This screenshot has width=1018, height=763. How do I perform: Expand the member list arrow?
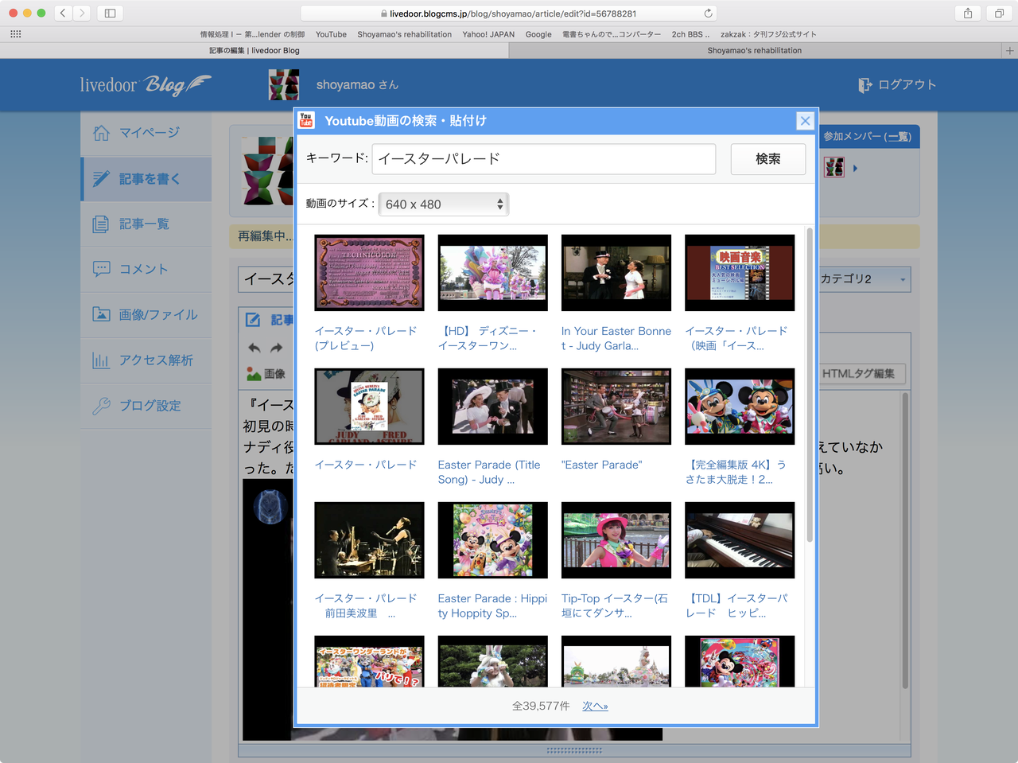coord(855,168)
